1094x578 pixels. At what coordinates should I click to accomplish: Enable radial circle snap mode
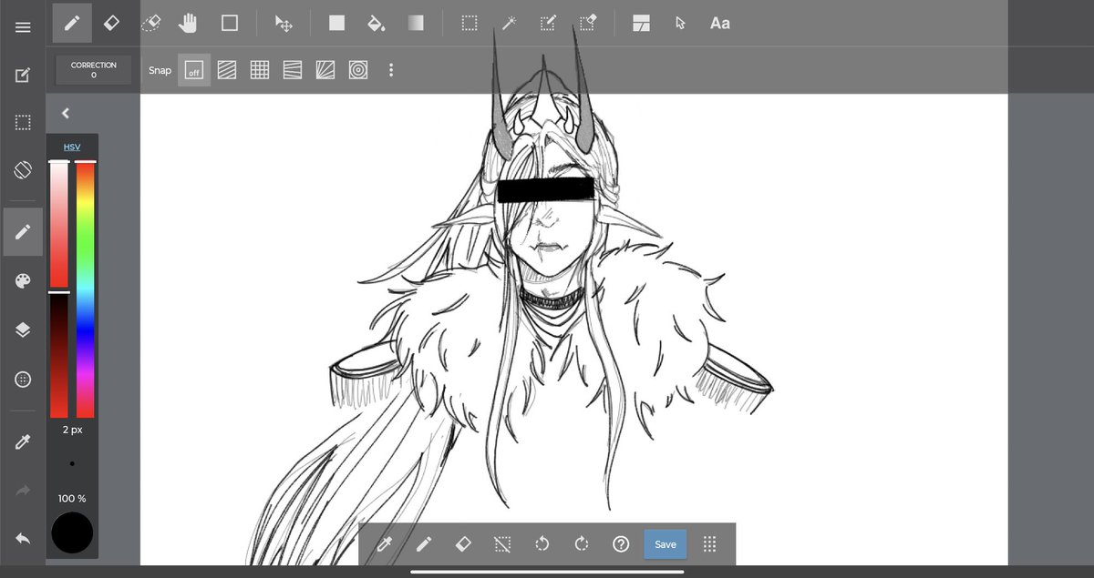click(358, 69)
